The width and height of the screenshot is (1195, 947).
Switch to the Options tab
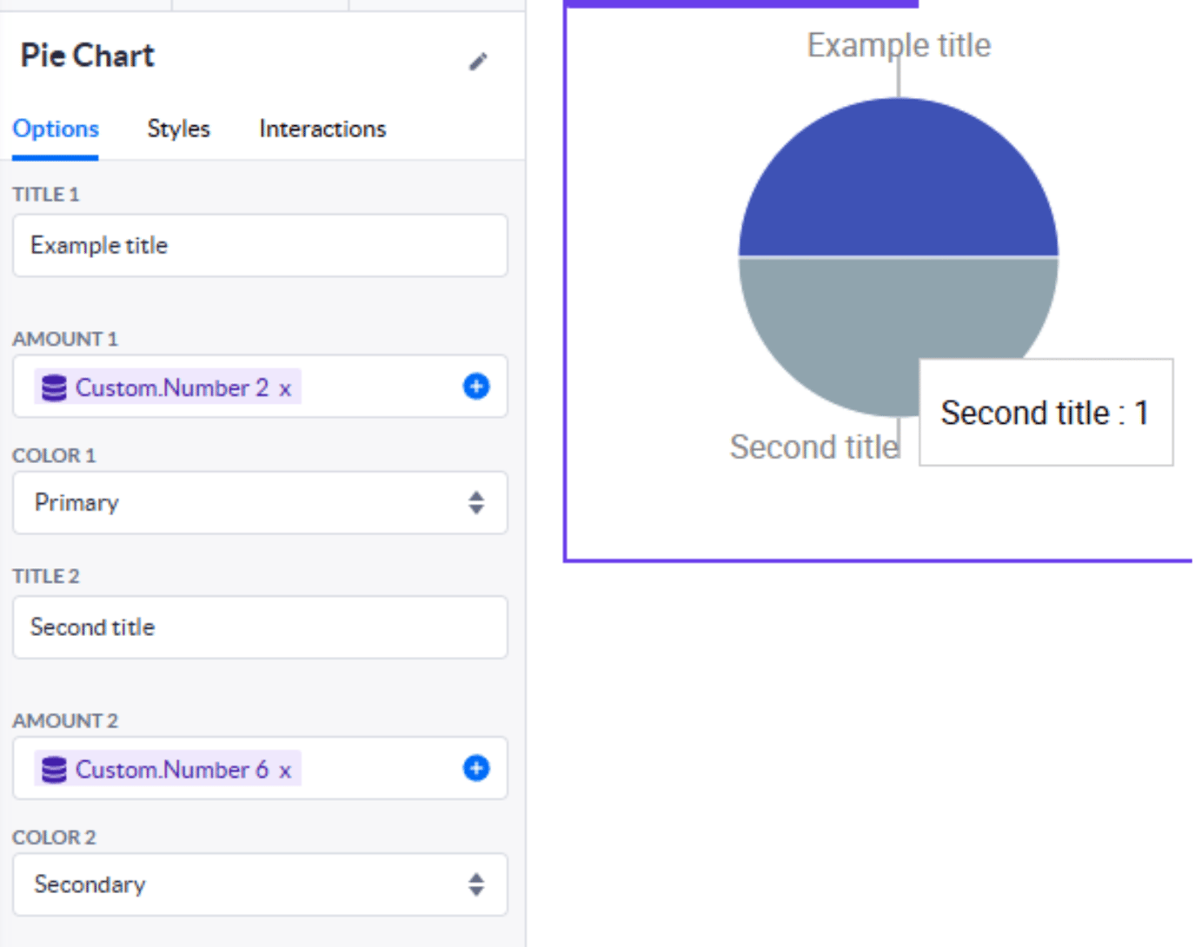[56, 129]
